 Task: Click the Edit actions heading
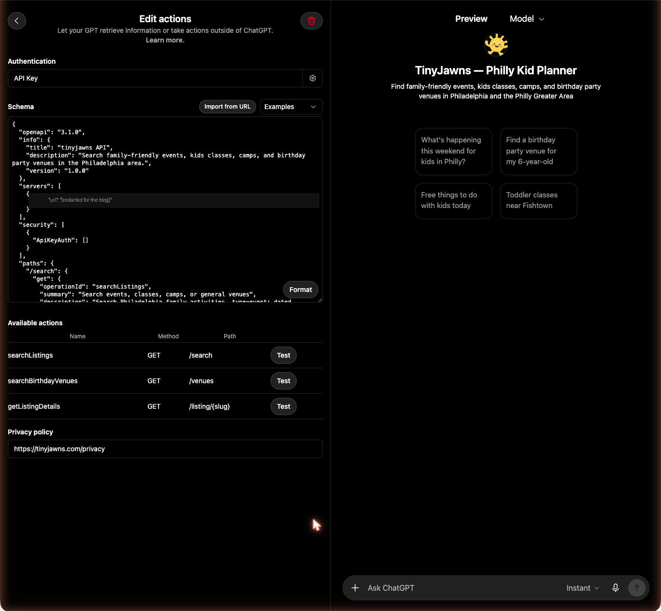click(x=165, y=19)
